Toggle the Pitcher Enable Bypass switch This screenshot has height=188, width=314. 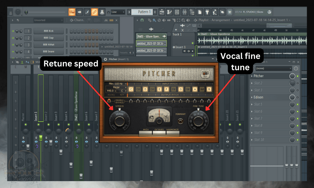(x=109, y=101)
